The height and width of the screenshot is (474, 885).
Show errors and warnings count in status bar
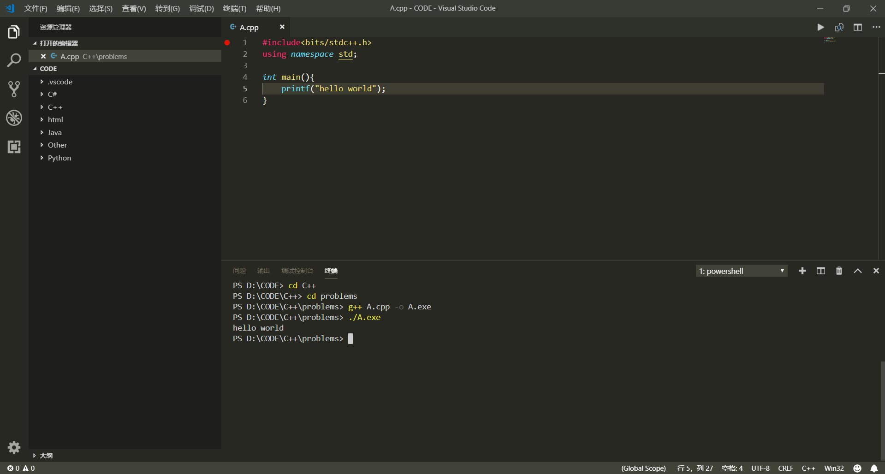21,468
